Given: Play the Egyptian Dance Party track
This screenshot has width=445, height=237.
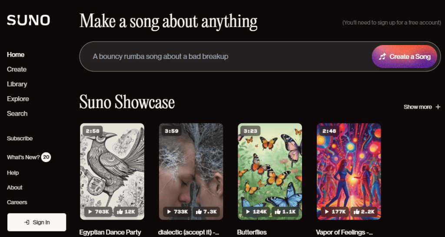Looking at the screenshot, I should tap(98, 211).
